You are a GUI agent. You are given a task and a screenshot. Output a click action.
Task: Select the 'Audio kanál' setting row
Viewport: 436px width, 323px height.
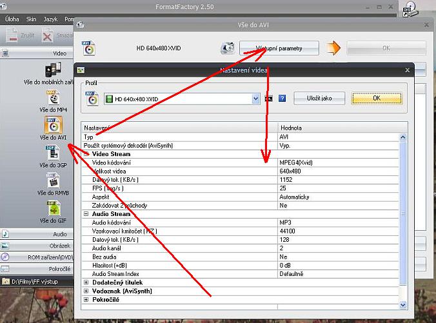coord(240,248)
